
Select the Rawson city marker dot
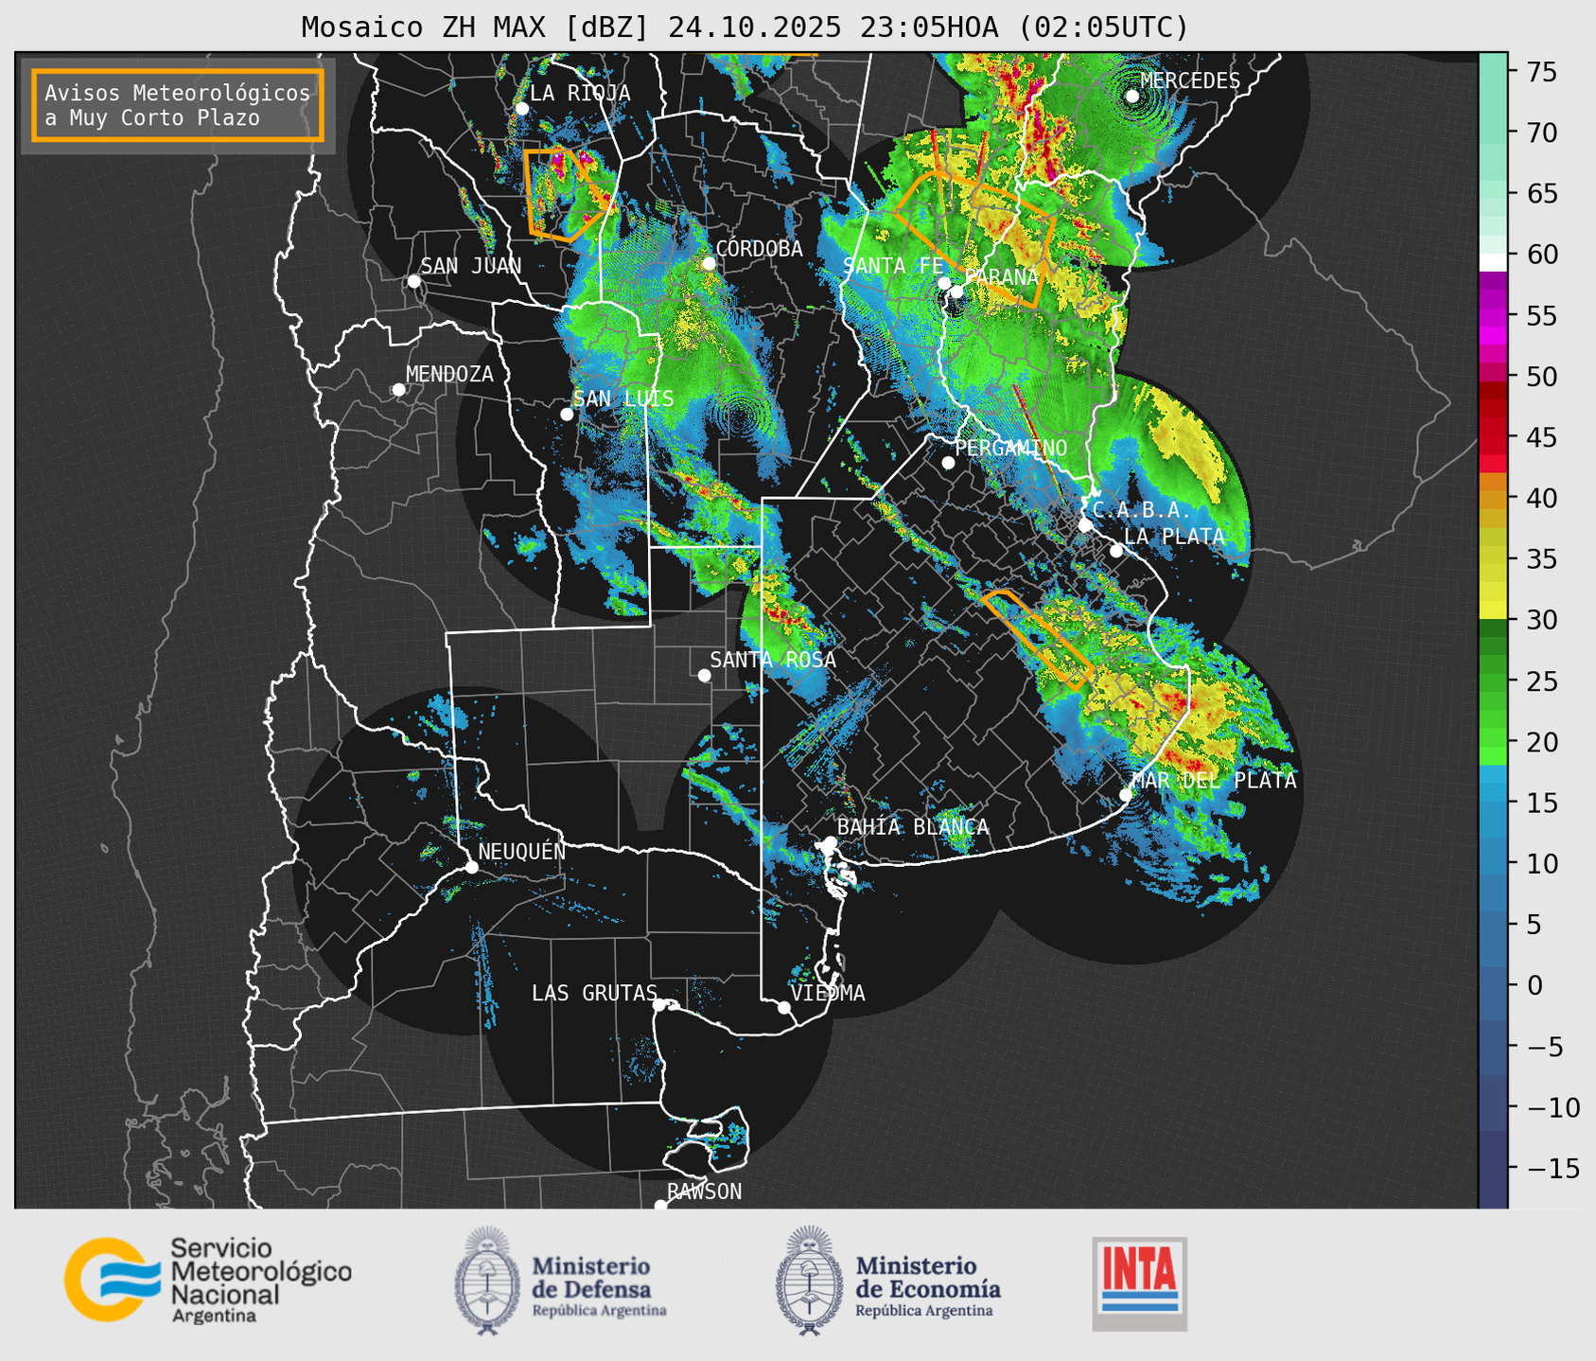coord(660,1205)
